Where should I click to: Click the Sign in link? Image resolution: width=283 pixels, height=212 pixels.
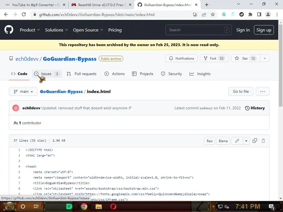(243, 30)
